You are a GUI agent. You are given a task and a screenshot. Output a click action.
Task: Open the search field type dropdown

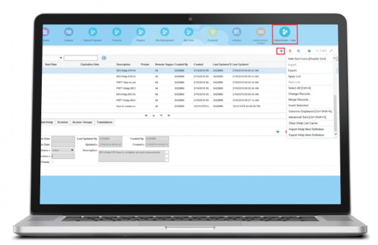click(60, 58)
